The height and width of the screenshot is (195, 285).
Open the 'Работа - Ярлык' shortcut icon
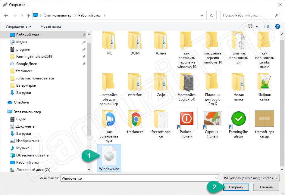[x=186, y=119]
